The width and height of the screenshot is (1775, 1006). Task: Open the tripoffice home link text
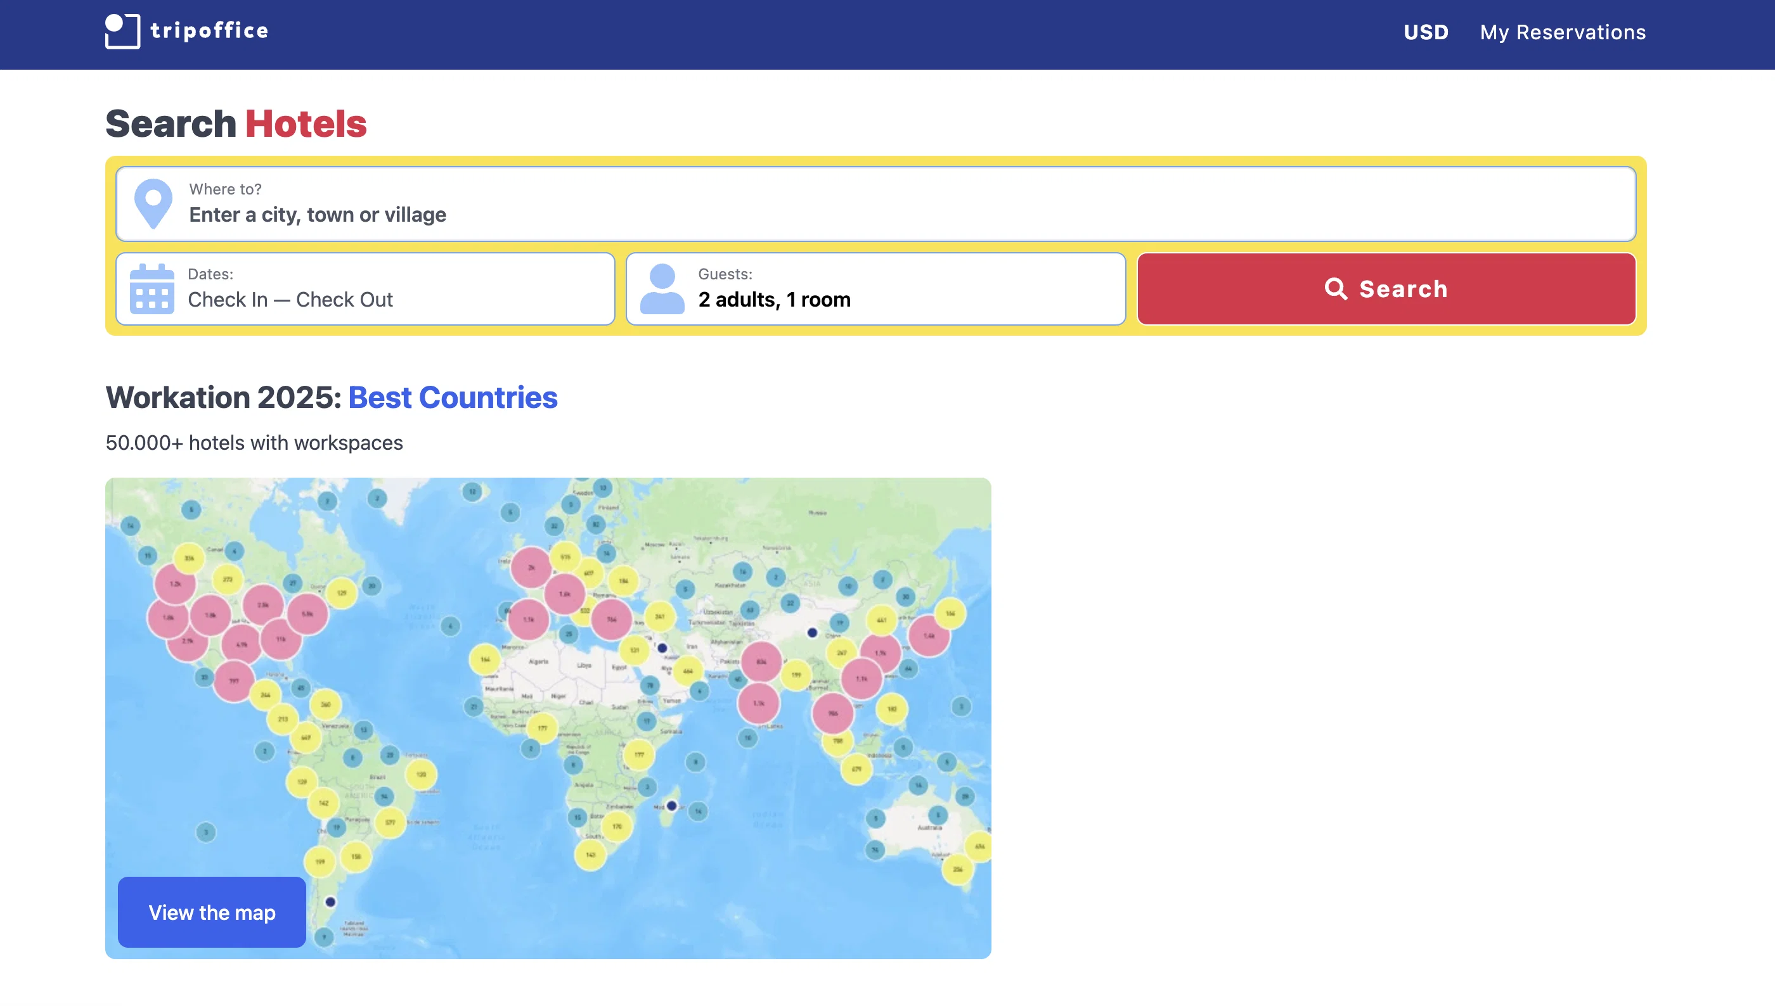209,31
